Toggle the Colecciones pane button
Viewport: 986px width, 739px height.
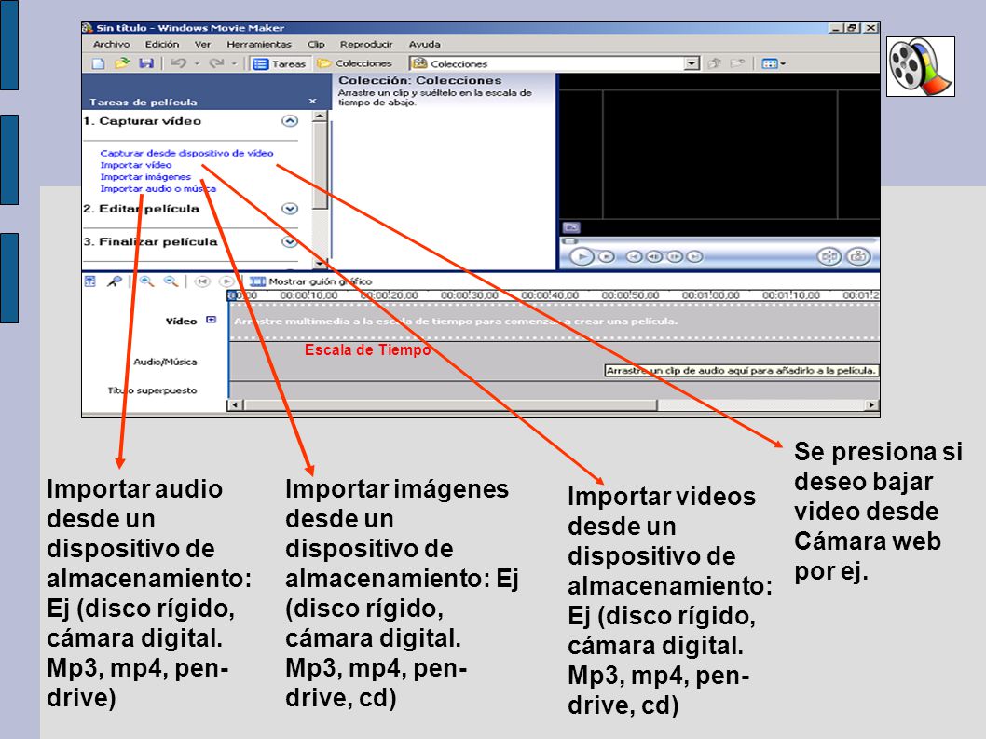click(355, 63)
